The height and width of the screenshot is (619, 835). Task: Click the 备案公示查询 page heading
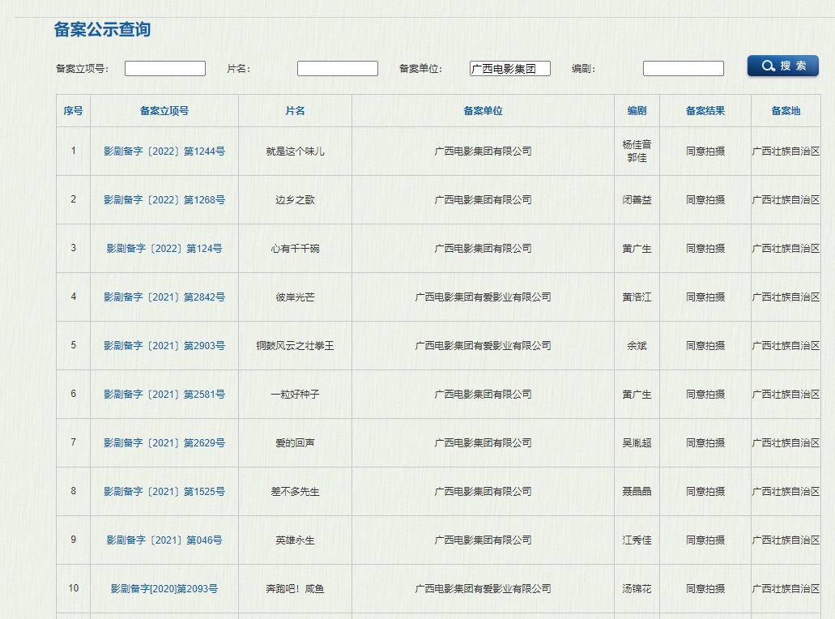coord(102,29)
